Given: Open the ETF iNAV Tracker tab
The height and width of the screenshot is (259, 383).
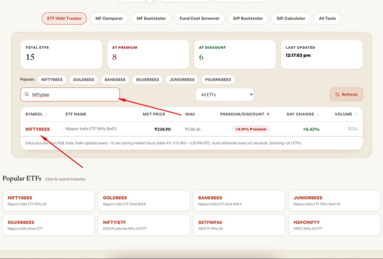Looking at the screenshot, I should pos(64,19).
